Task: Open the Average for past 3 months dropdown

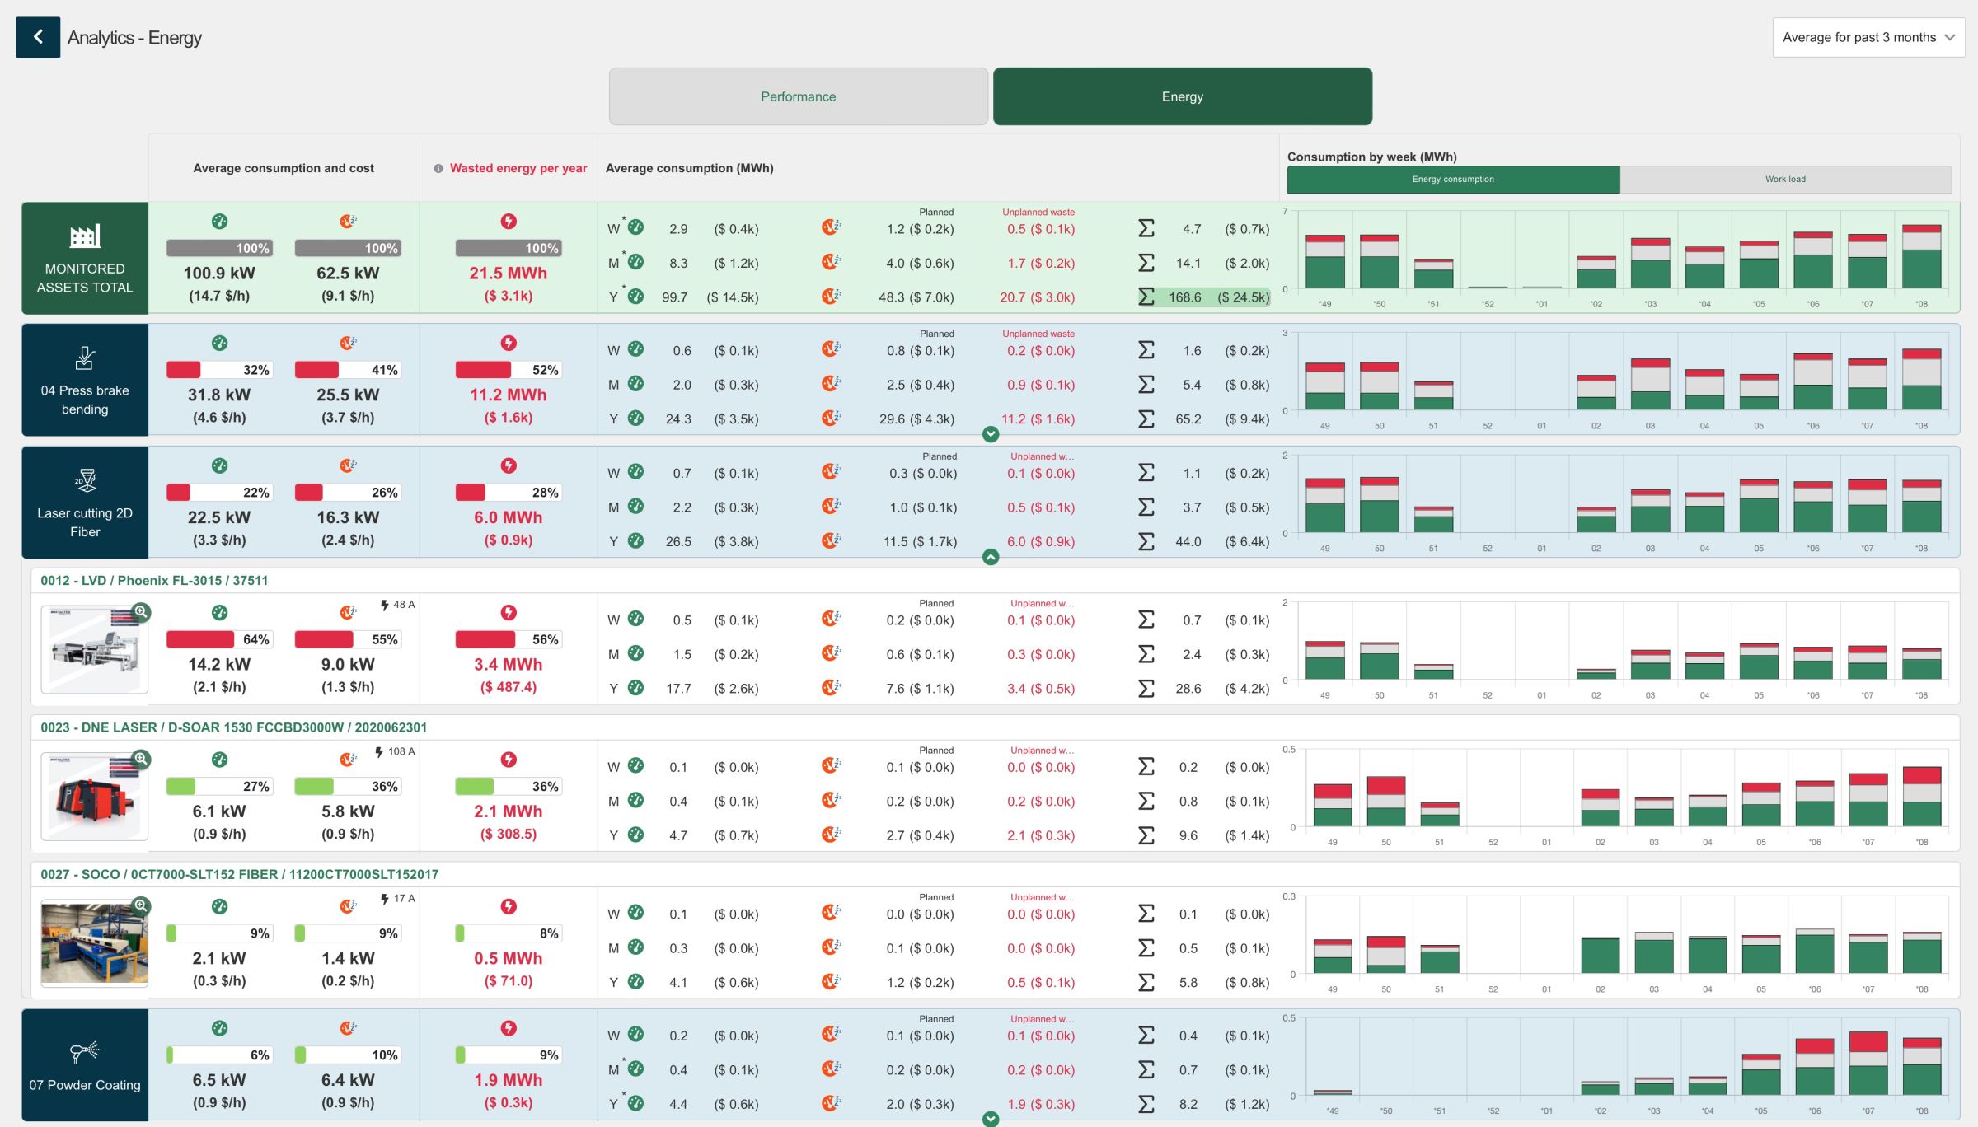Action: pos(1868,37)
